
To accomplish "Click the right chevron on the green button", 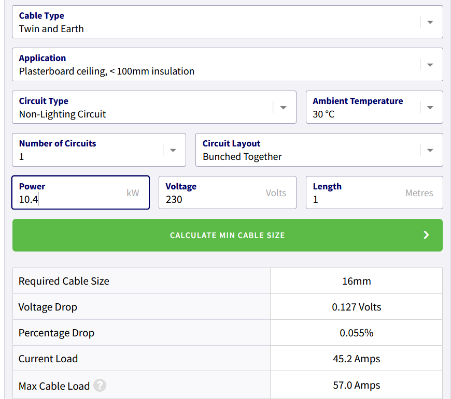I will tap(426, 235).
